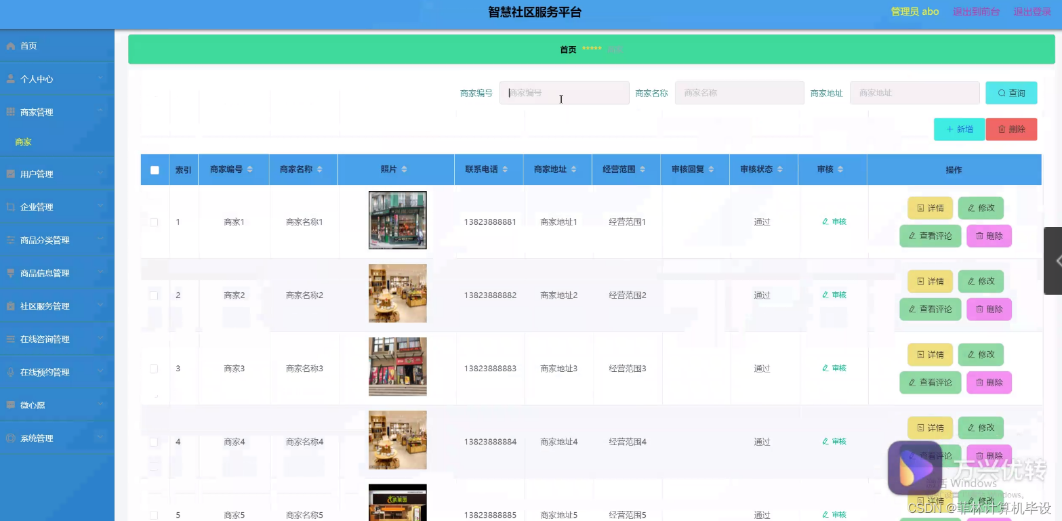Sort table by 审核 column arrows
1062x521 pixels.
[x=840, y=169]
